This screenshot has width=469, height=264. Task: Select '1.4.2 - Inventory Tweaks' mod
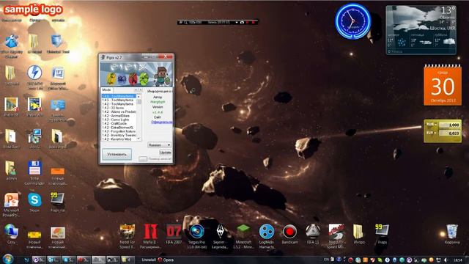coord(119,135)
